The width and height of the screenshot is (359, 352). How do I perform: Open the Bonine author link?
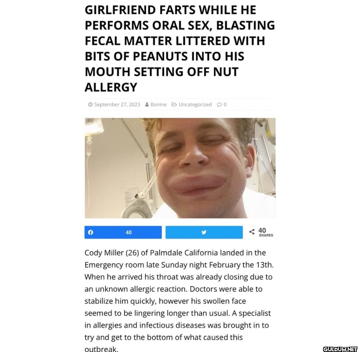pos(159,104)
